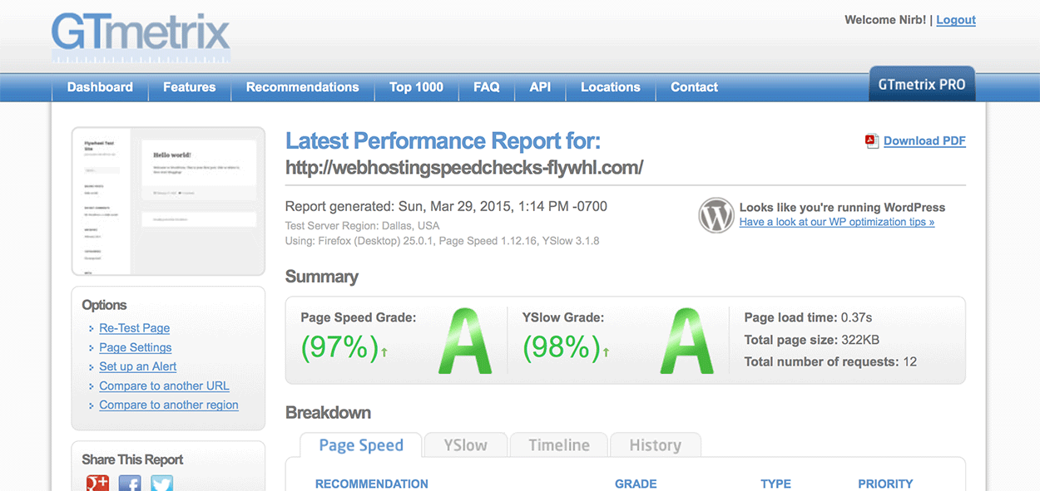The height and width of the screenshot is (491, 1040).
Task: Click Compare to another URL
Action: click(x=164, y=385)
